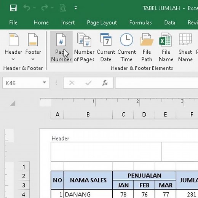Click the FEB column header cell
The width and height of the screenshot is (198, 198).
tap(144, 185)
